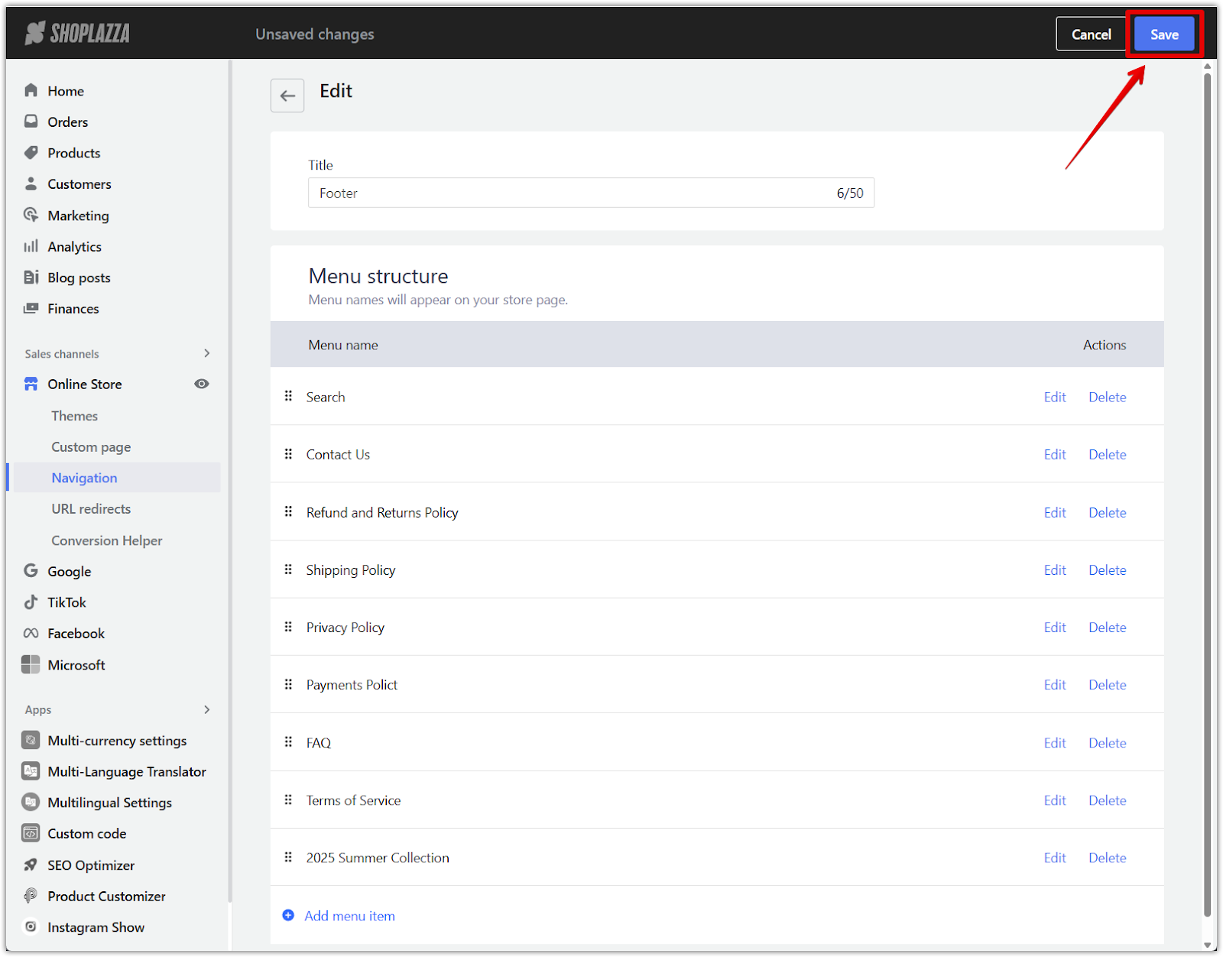This screenshot has height=957, width=1223.
Task: Edit the Refund and Returns Policy item
Action: pyautogui.click(x=1055, y=512)
